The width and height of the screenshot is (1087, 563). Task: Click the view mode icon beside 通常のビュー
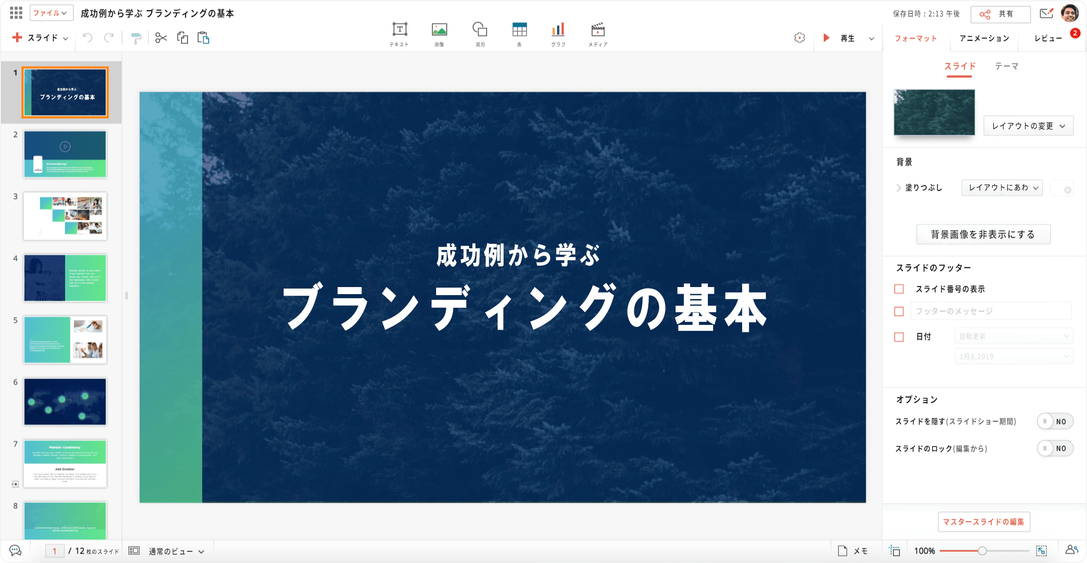(134, 550)
